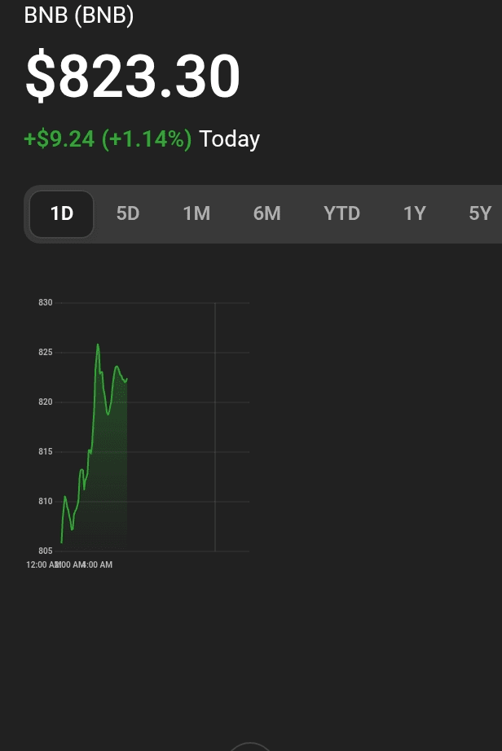The image size is (502, 751).
Task: Click the +$9.24 (+1.14%) change figure
Action: tap(108, 139)
